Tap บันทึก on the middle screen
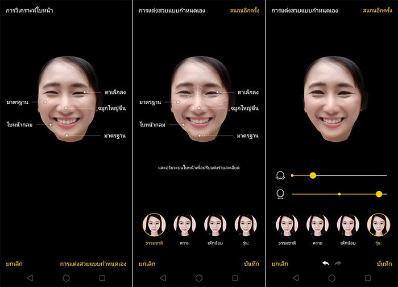This screenshot has width=398, height=287. [x=251, y=264]
